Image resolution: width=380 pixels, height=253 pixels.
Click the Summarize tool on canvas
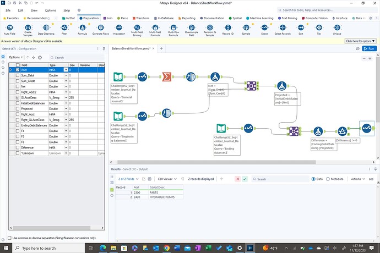[166, 77]
